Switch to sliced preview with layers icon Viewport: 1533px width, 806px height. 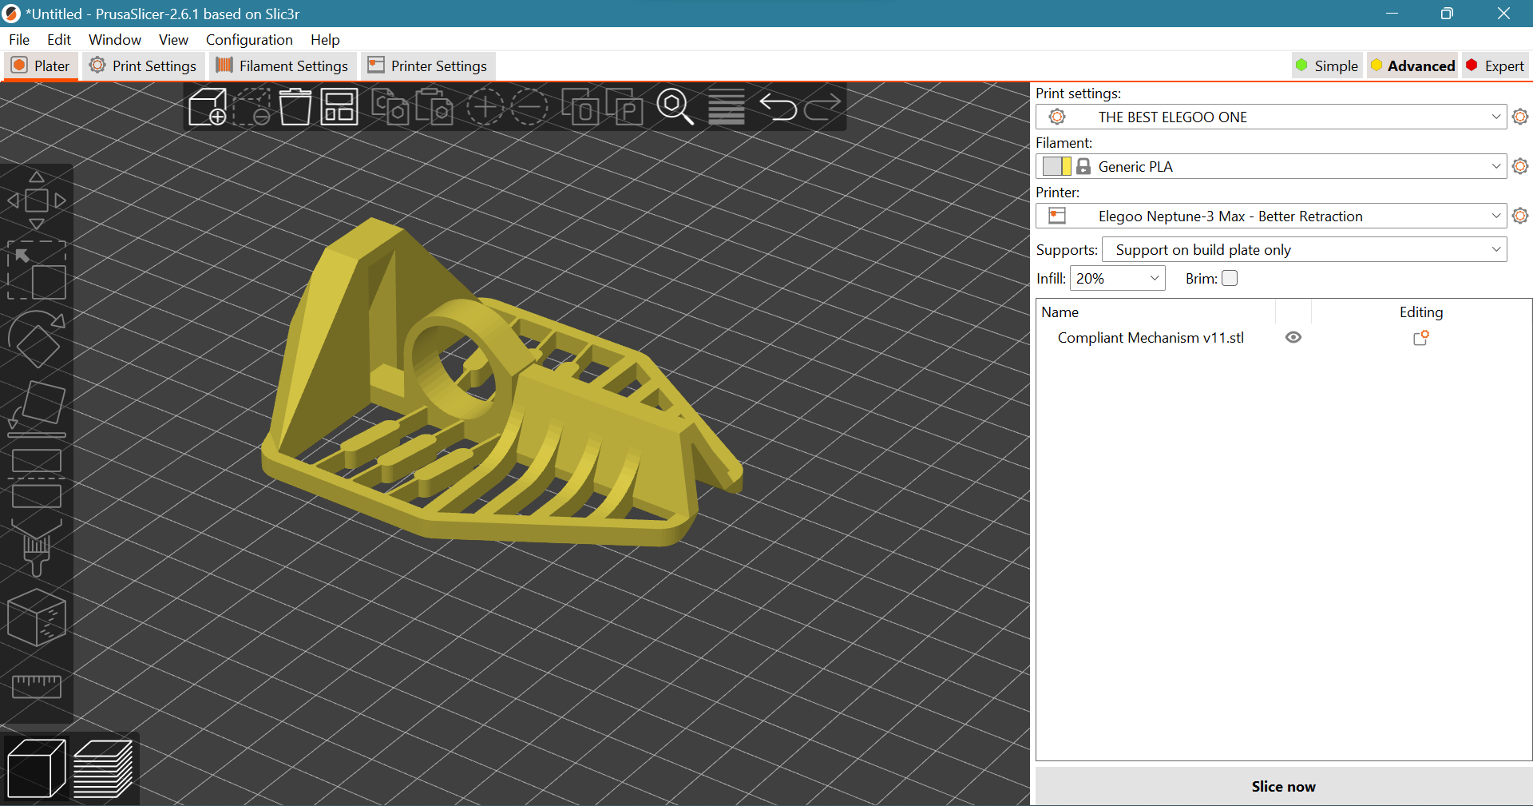[x=104, y=767]
